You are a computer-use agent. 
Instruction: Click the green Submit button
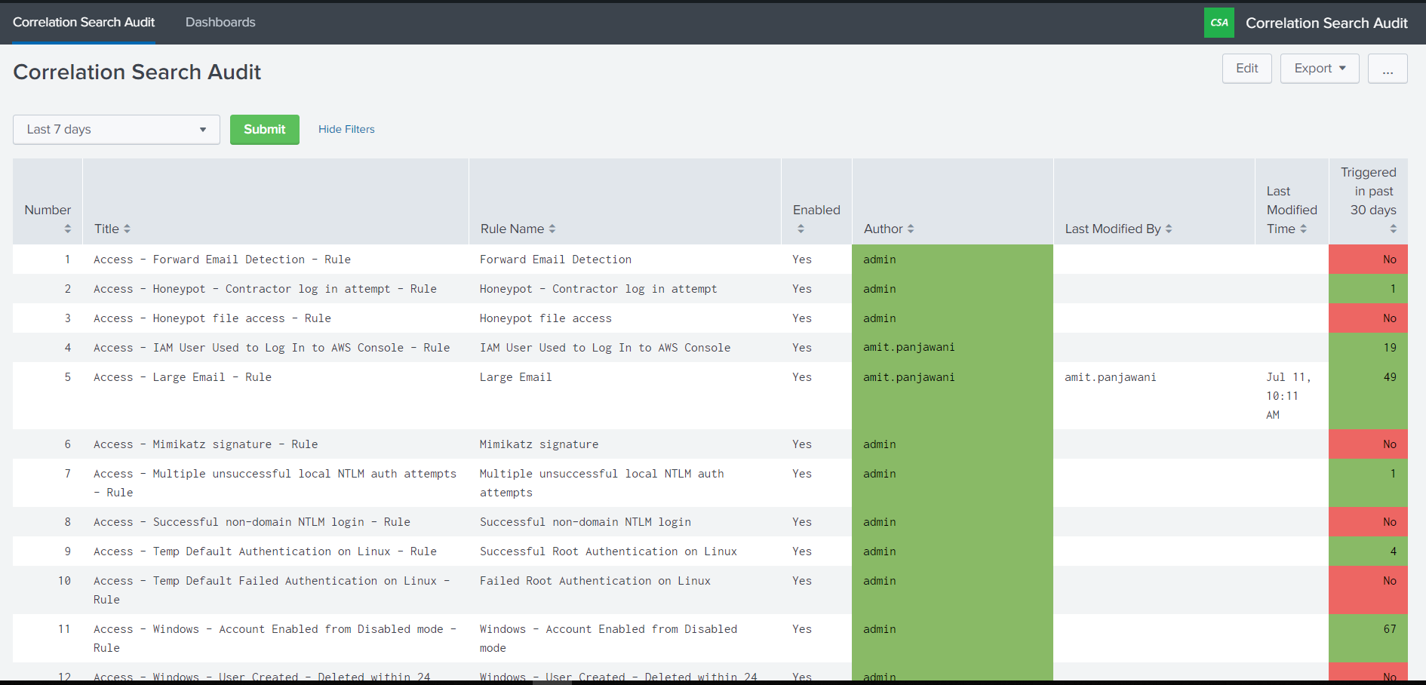coord(265,130)
